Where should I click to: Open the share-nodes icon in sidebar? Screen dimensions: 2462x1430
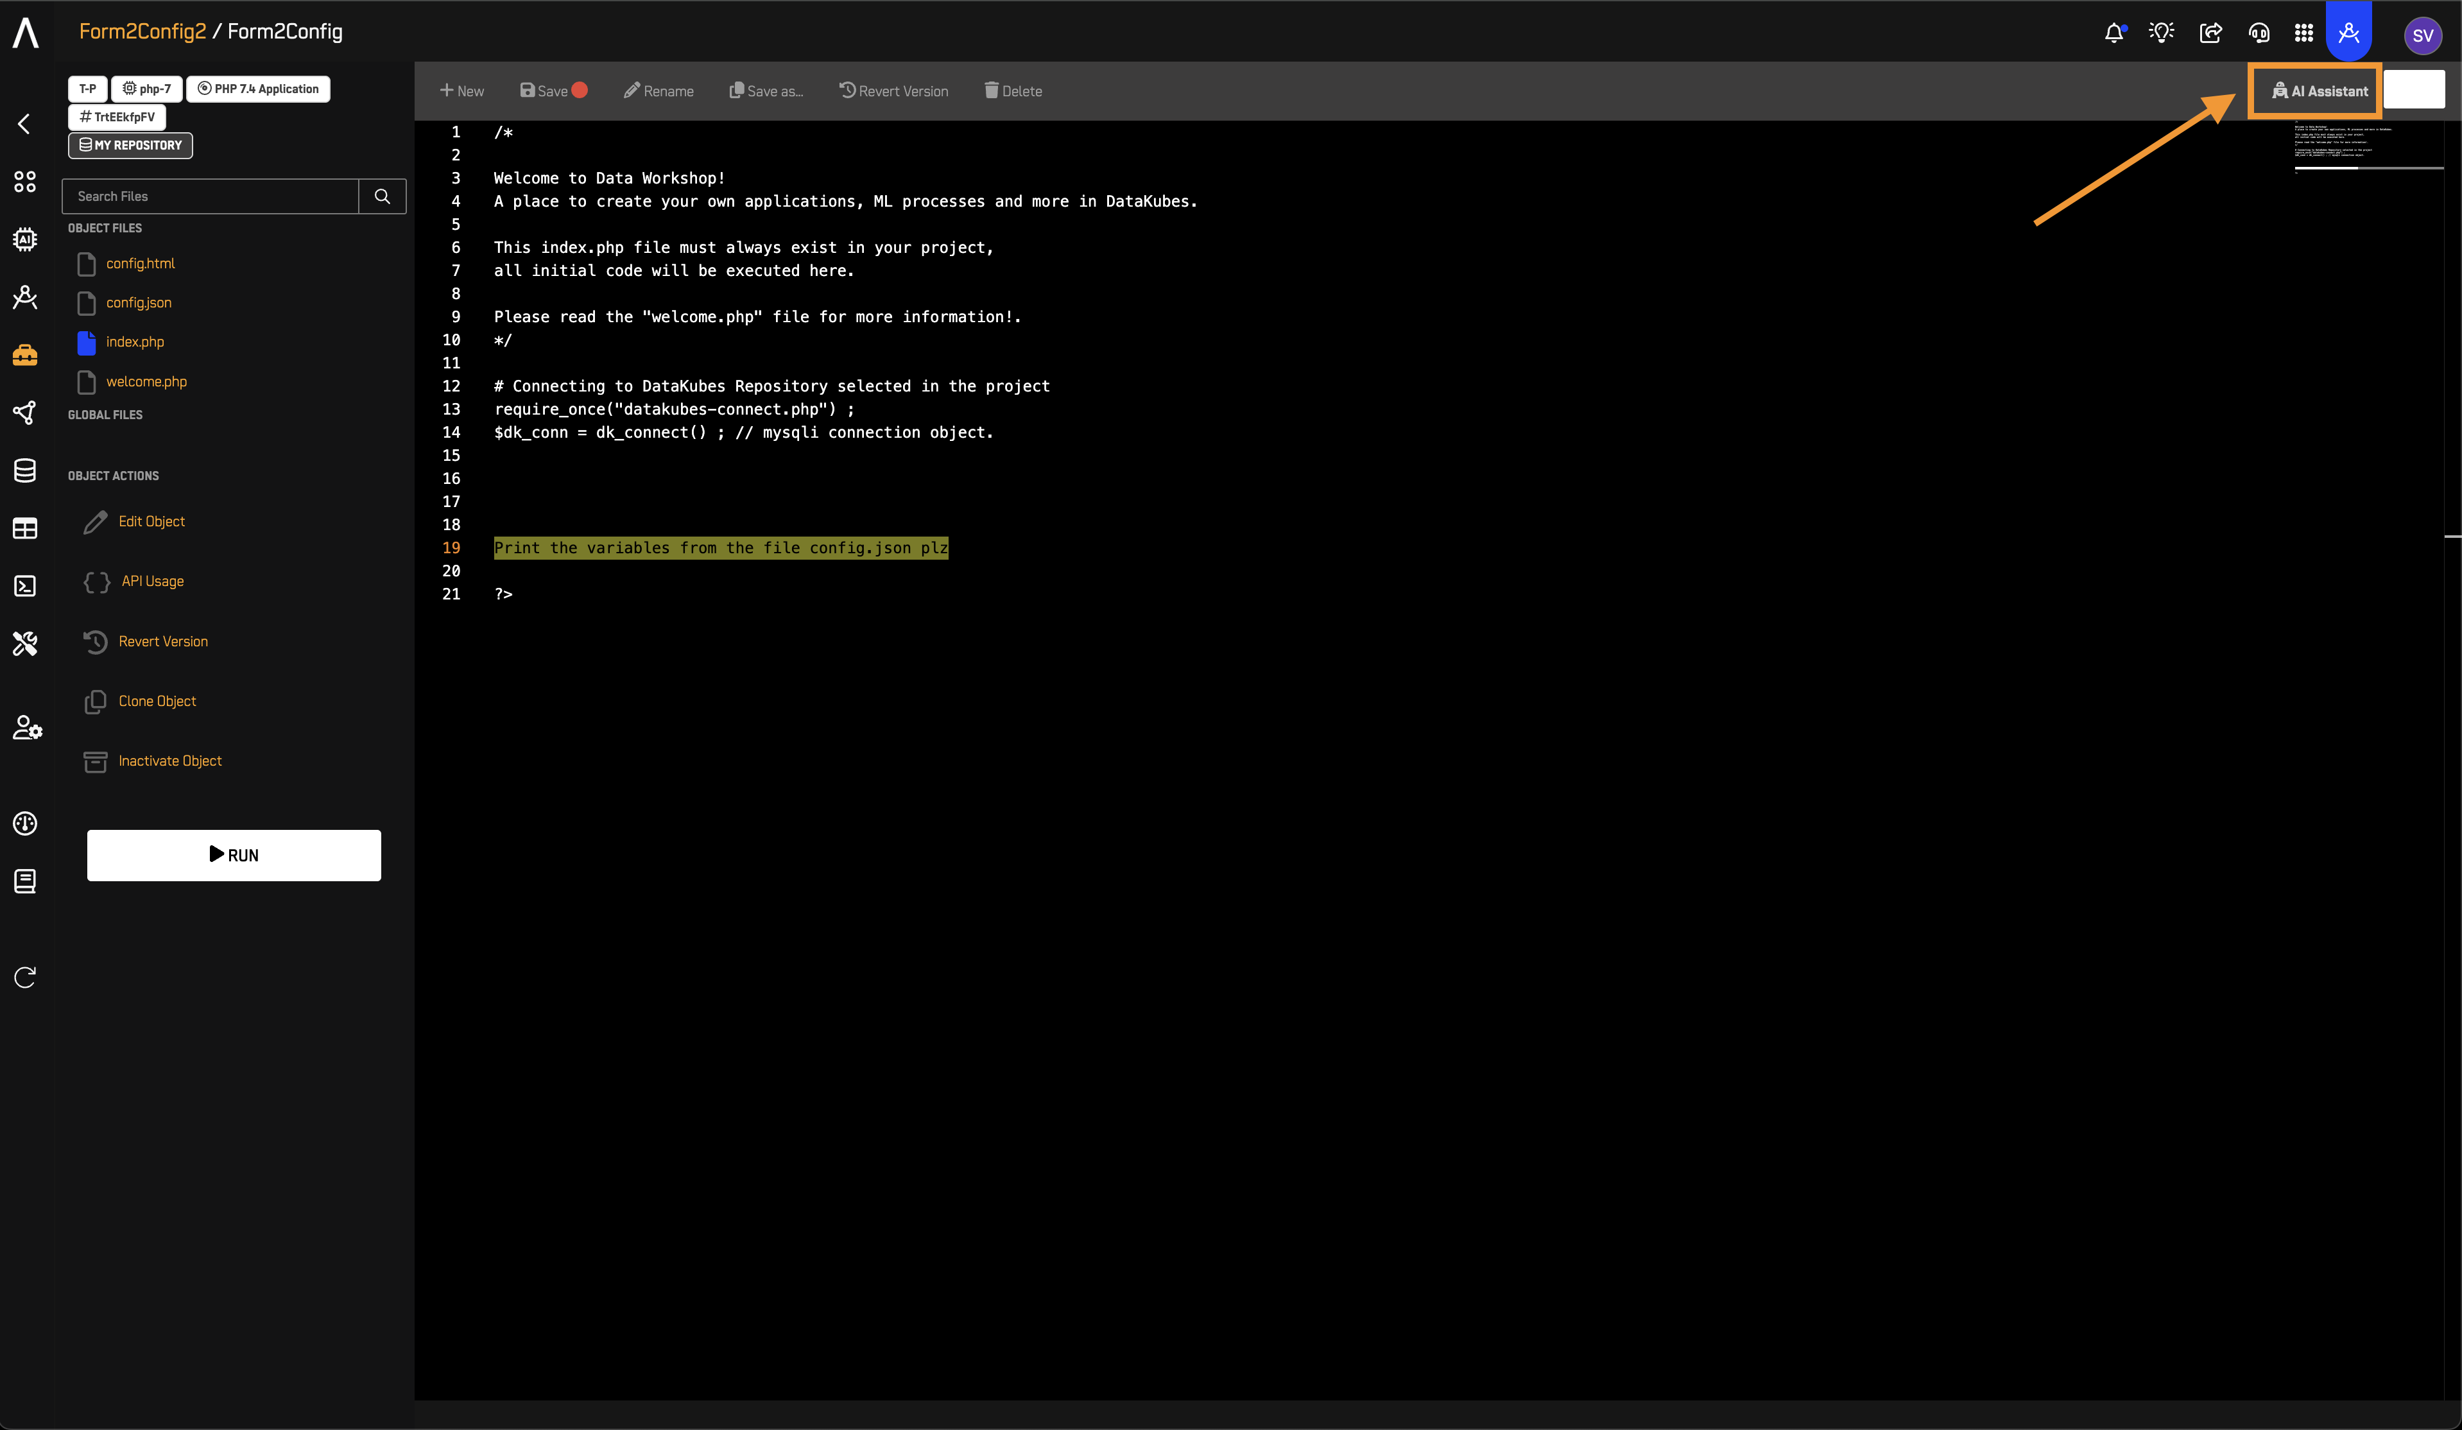click(26, 412)
